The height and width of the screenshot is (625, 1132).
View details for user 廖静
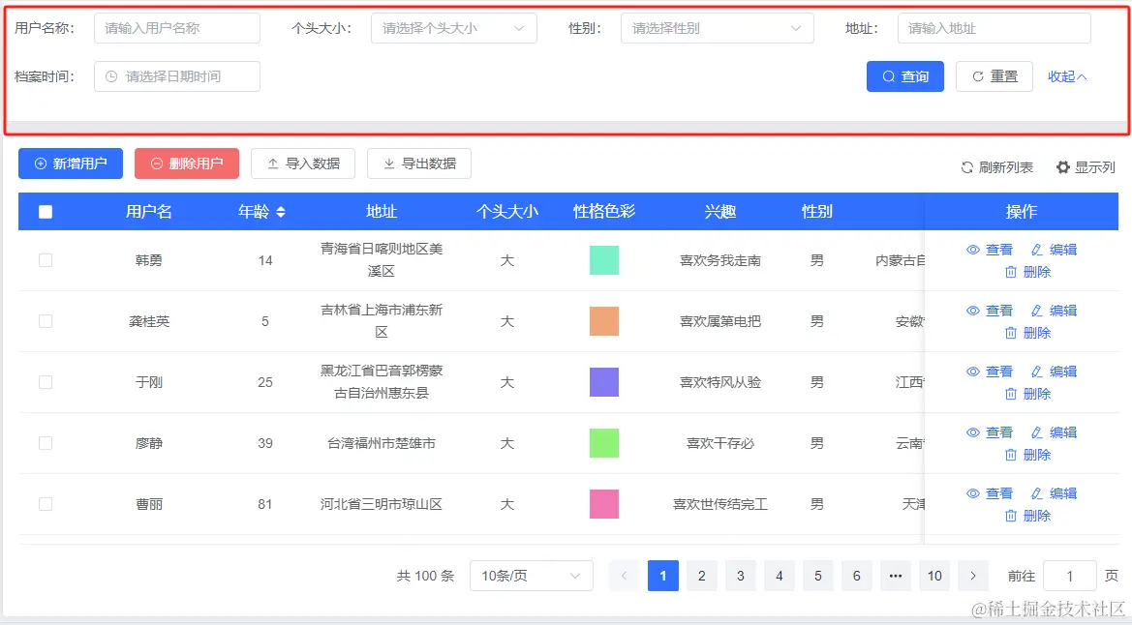(x=989, y=432)
